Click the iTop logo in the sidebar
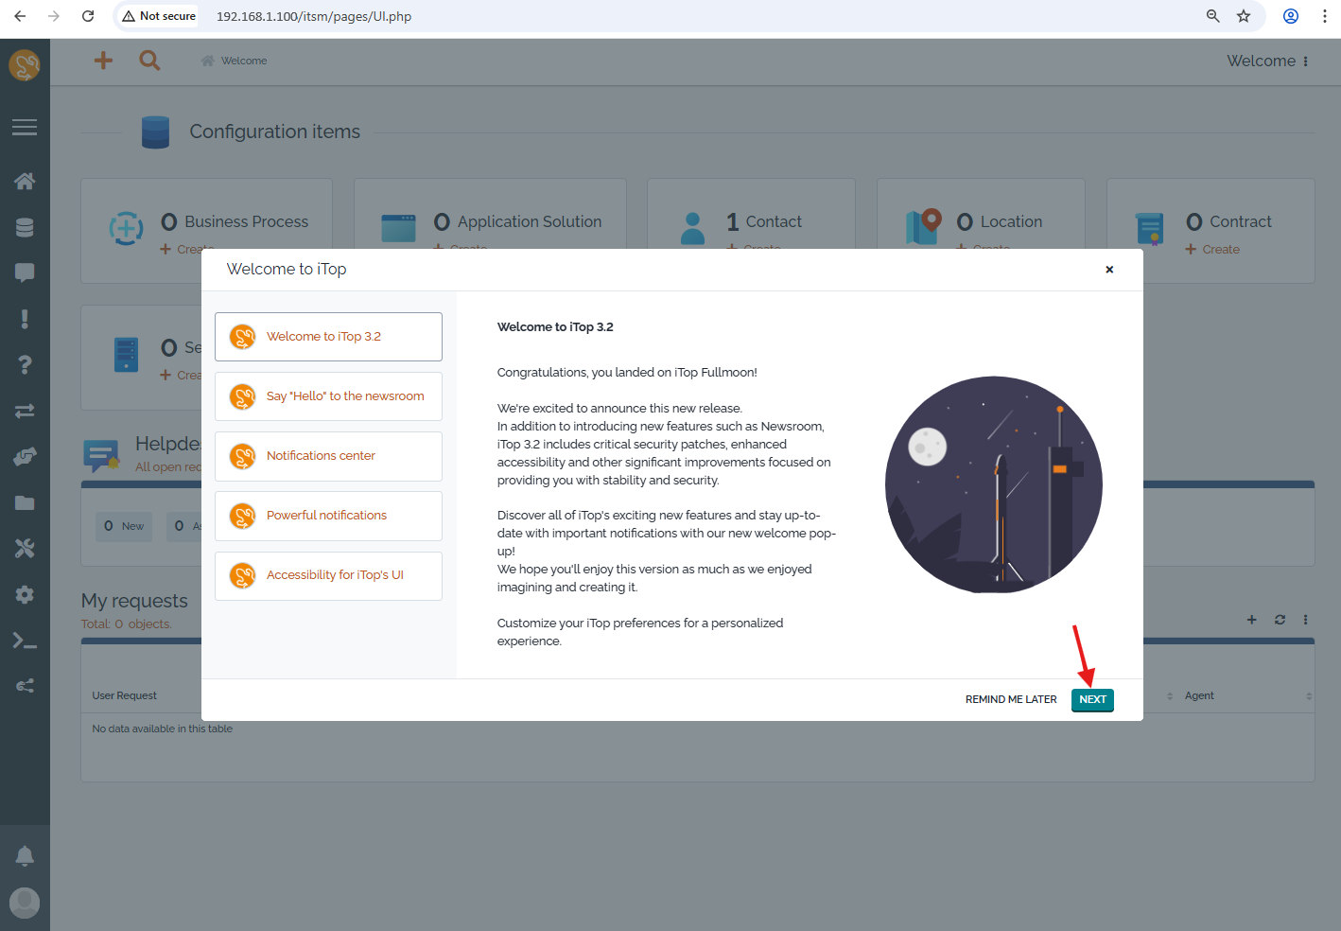The height and width of the screenshot is (931, 1341). [x=25, y=65]
